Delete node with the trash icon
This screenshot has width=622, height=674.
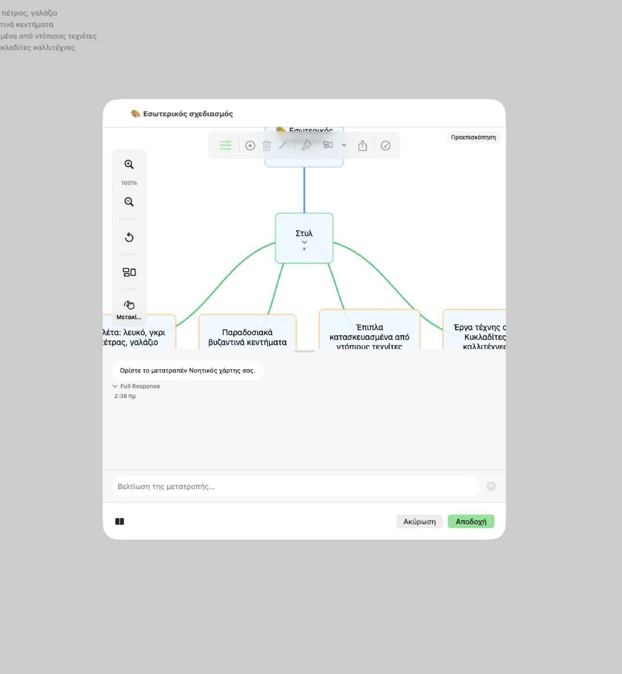click(267, 145)
